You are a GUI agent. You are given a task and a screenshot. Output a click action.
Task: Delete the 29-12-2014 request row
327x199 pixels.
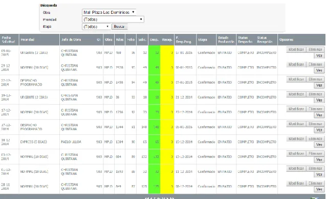[315, 65]
